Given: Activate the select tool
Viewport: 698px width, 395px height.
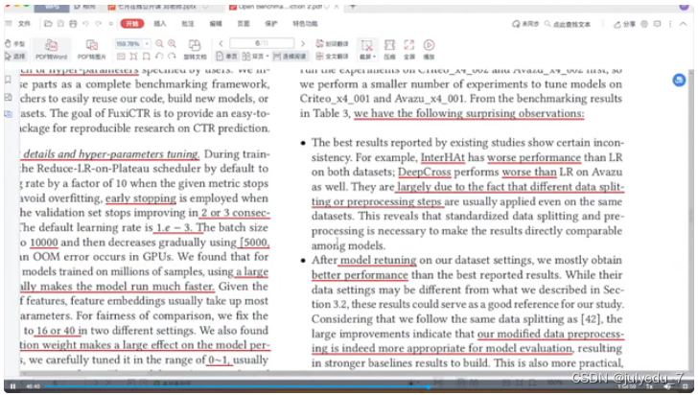Looking at the screenshot, I should point(14,57).
